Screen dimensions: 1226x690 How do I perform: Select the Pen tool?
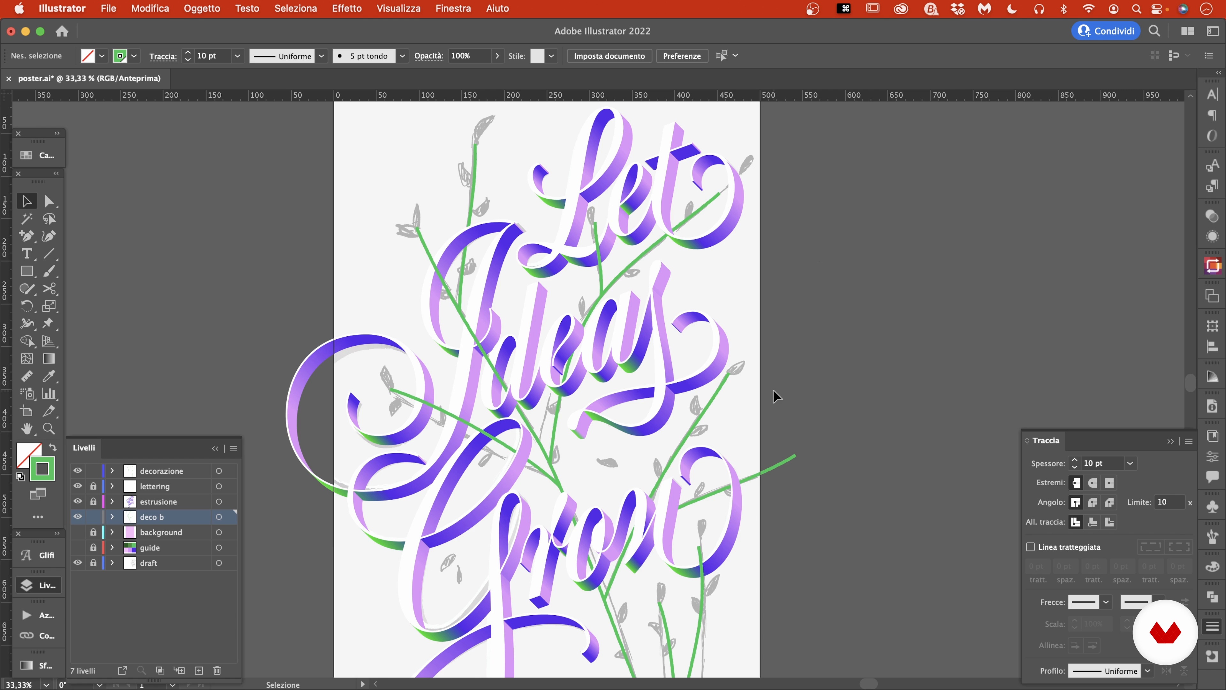(x=26, y=237)
